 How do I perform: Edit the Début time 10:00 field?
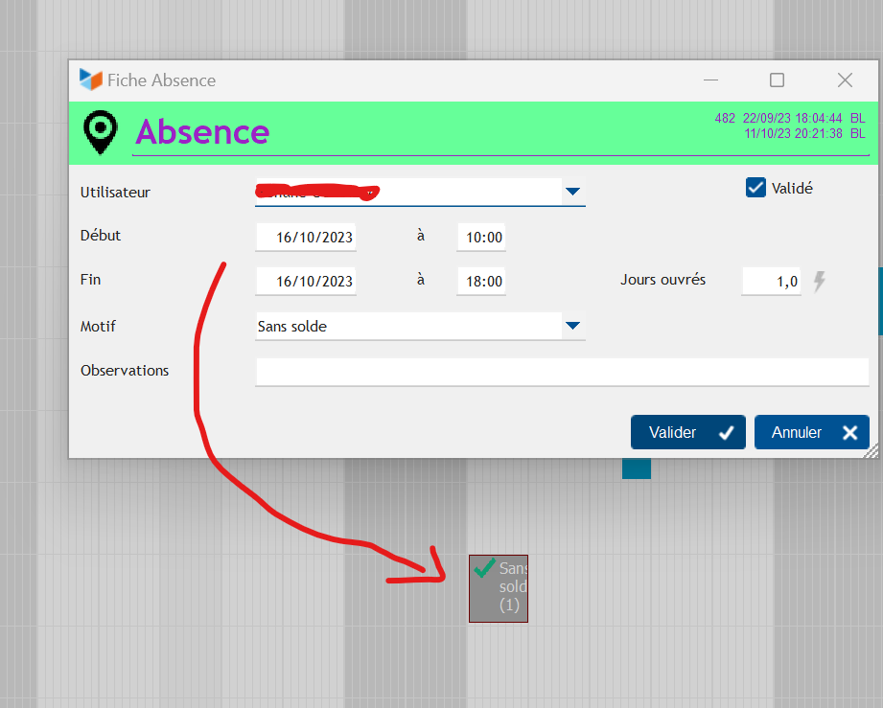coord(481,238)
